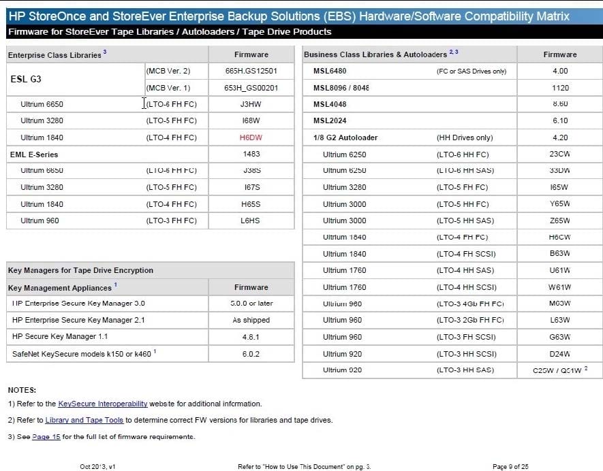Select the MSL6480 library row label

330,71
